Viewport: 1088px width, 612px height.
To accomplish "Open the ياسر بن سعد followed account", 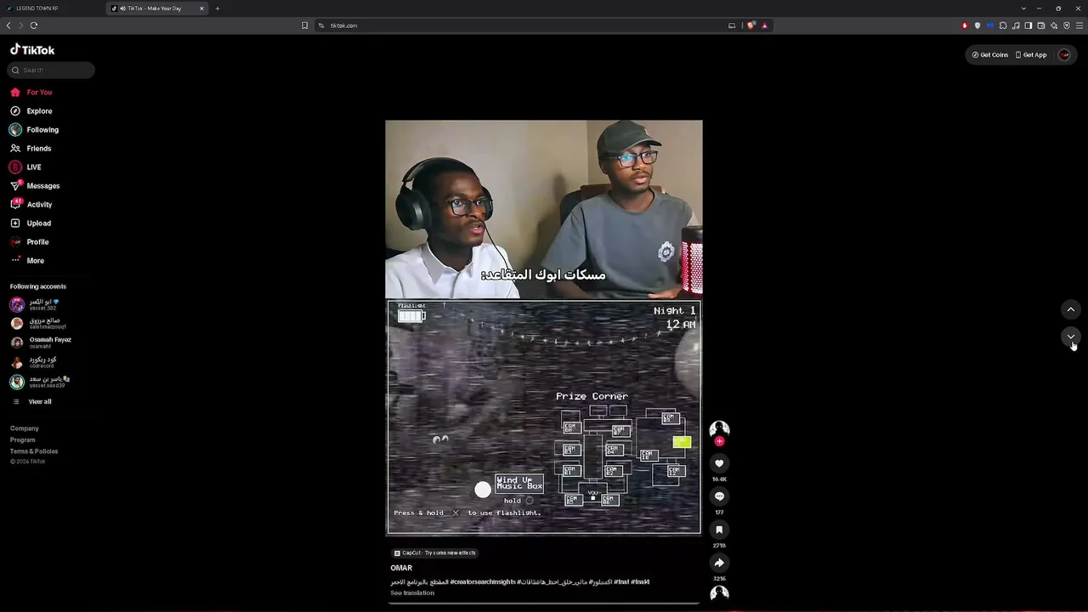I will pos(41,382).
